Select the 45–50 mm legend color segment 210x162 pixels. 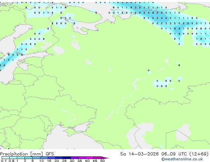click(x=97, y=158)
